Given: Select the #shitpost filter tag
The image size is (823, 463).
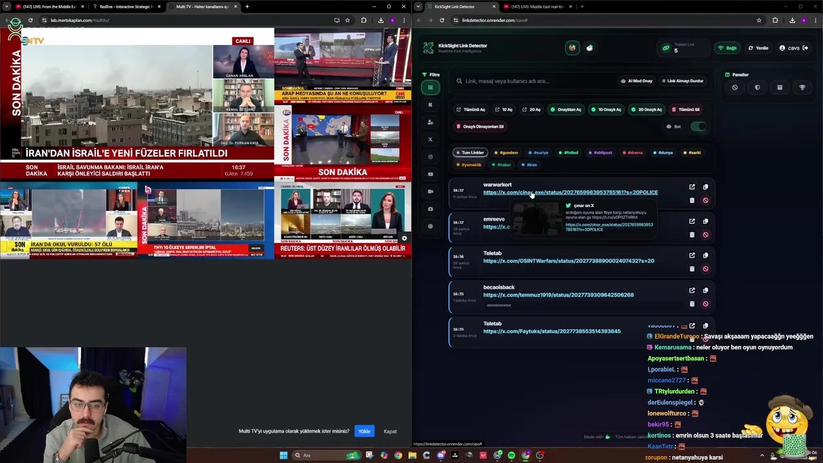Looking at the screenshot, I should point(601,153).
